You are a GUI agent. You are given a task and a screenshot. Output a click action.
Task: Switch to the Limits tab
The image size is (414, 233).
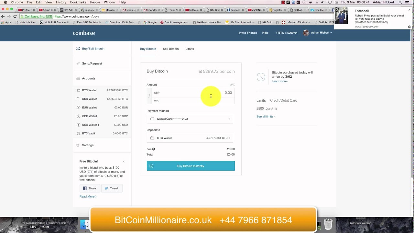pos(190,49)
